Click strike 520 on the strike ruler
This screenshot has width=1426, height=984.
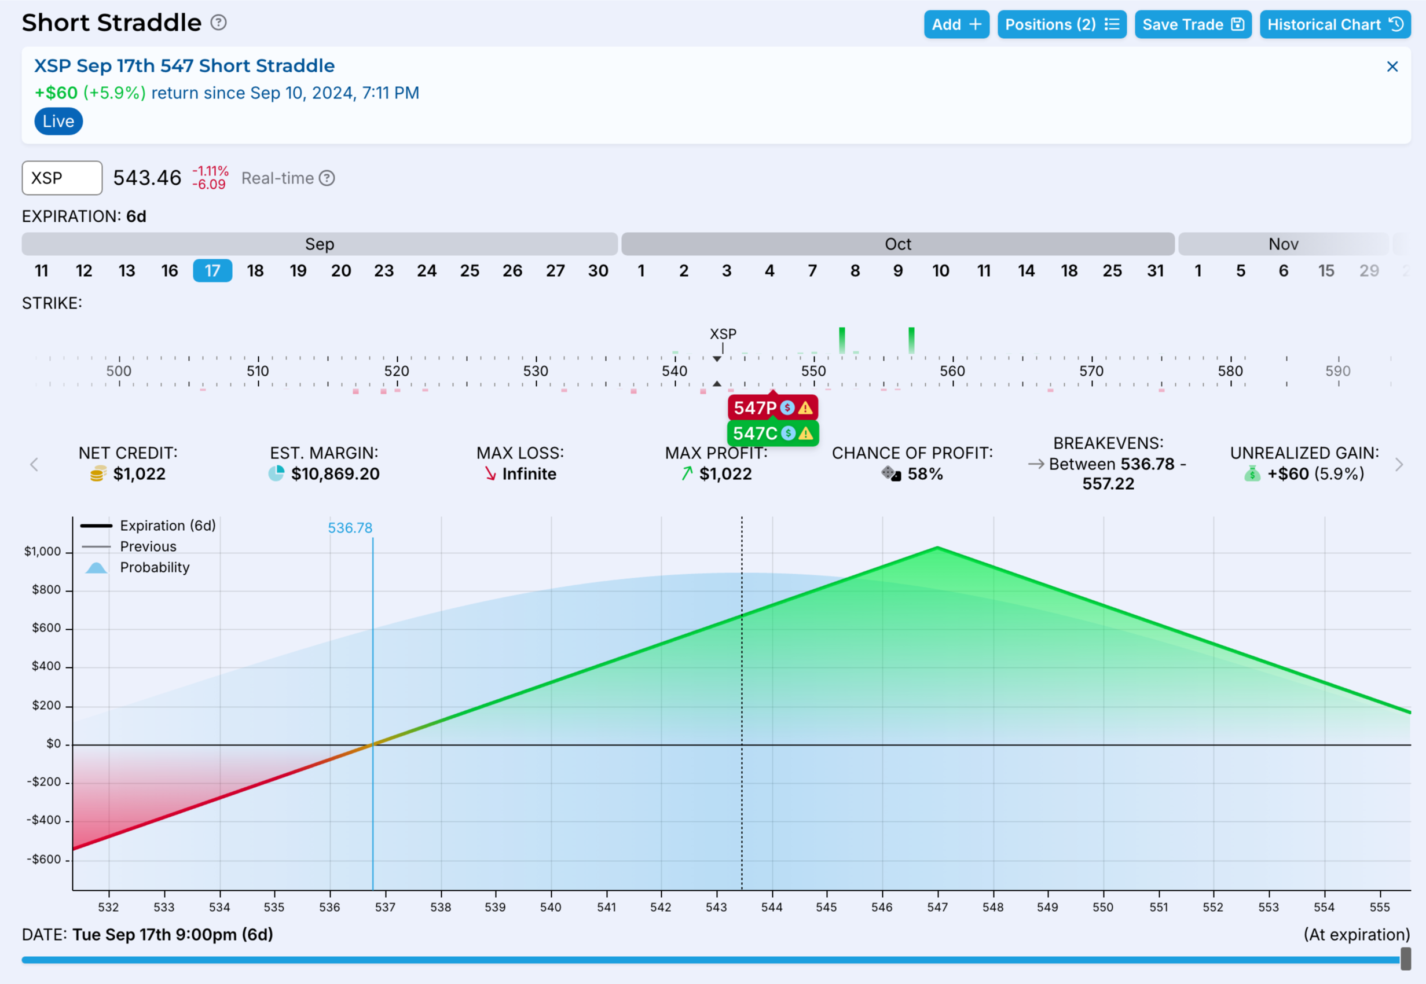click(397, 371)
